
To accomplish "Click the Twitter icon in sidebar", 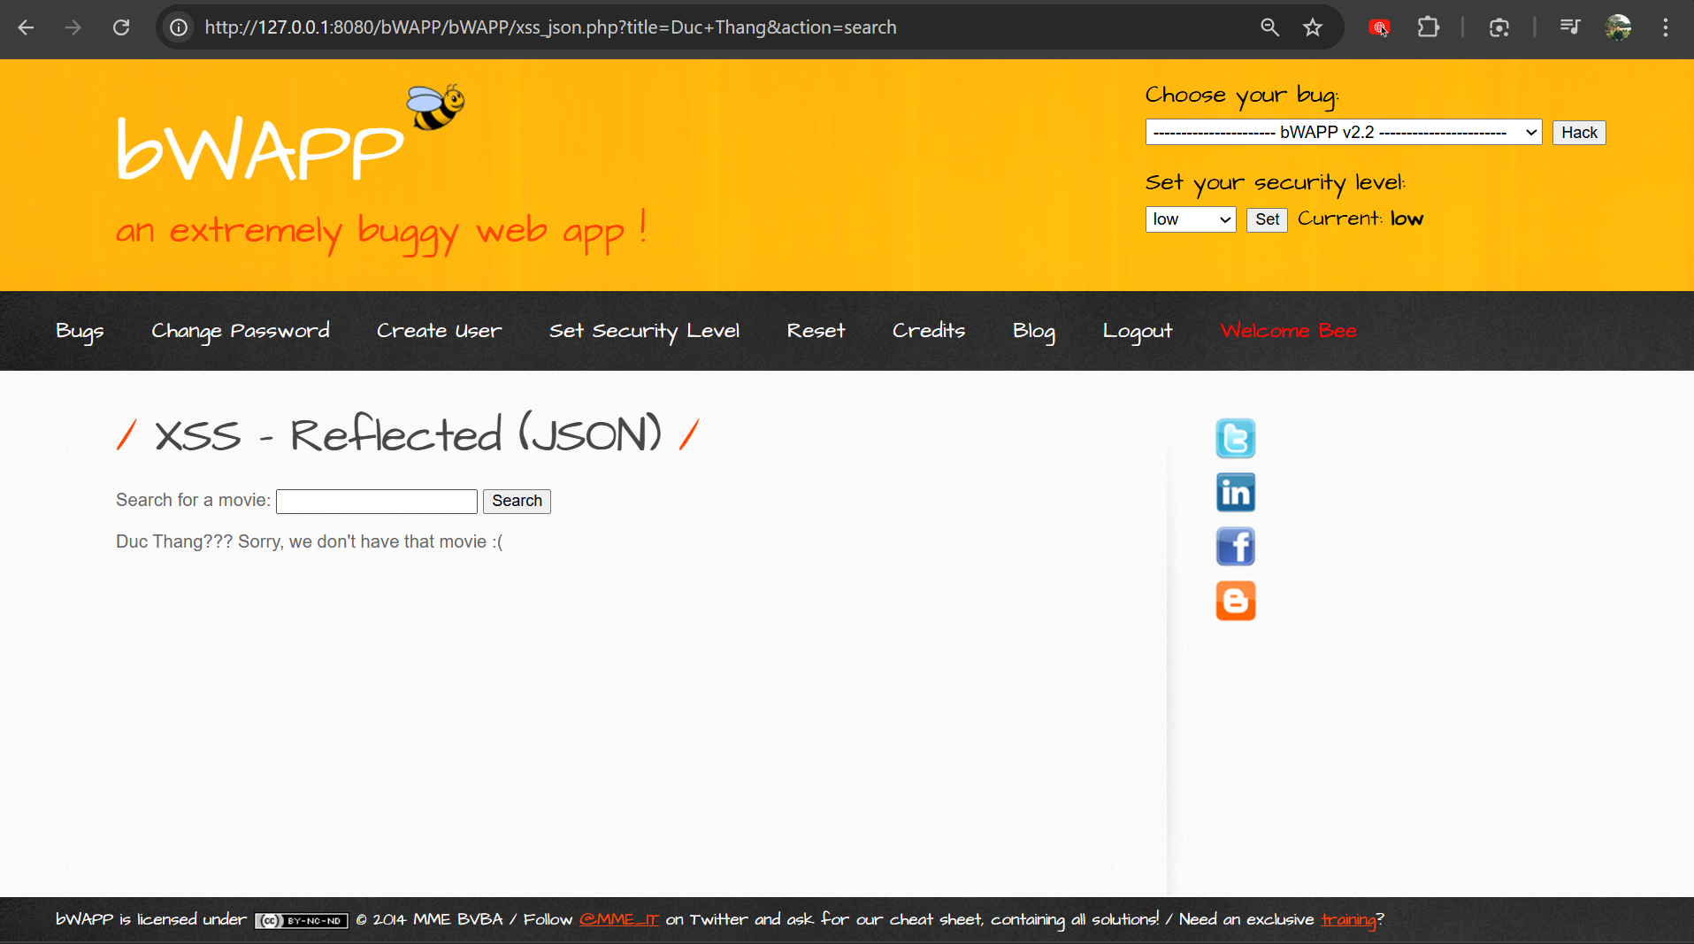I will 1235,438.
